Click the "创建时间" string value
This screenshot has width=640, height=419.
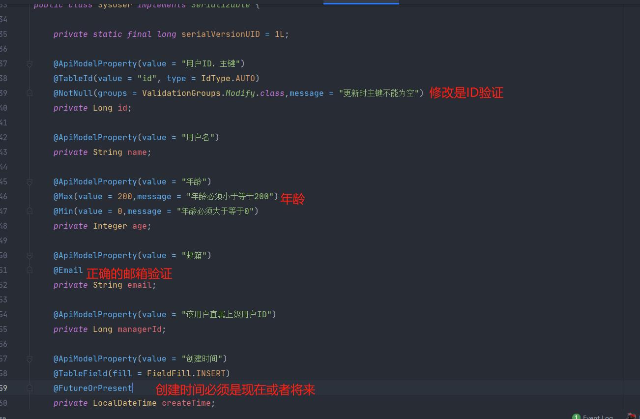pyautogui.click(x=202, y=359)
